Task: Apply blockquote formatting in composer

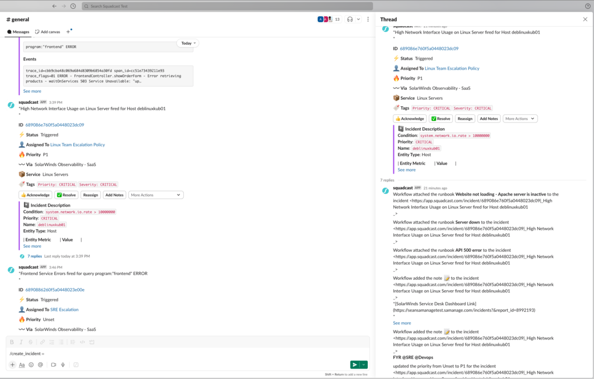Action: coord(73,342)
